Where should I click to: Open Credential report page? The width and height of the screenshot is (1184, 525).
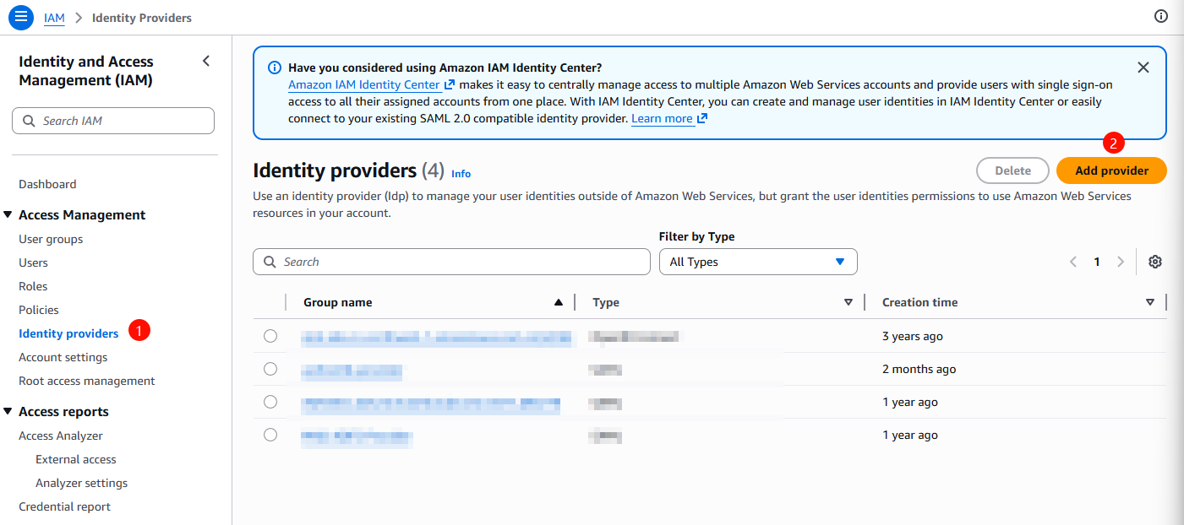pos(65,506)
